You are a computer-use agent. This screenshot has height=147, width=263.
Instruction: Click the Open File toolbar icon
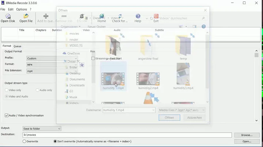tap(26, 16)
